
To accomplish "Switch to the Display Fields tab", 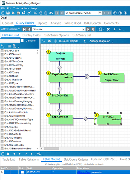I will click(x=32, y=35).
